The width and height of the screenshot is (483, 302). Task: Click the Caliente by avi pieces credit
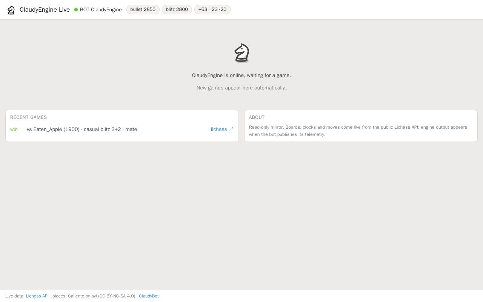click(94, 296)
